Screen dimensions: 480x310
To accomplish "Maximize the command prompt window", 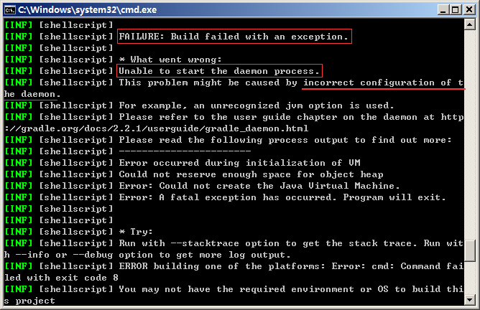I will [x=456, y=10].
